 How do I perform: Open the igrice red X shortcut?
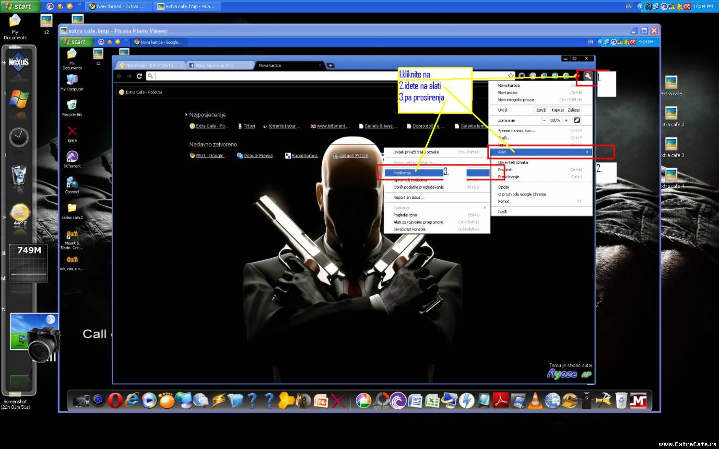tap(72, 134)
